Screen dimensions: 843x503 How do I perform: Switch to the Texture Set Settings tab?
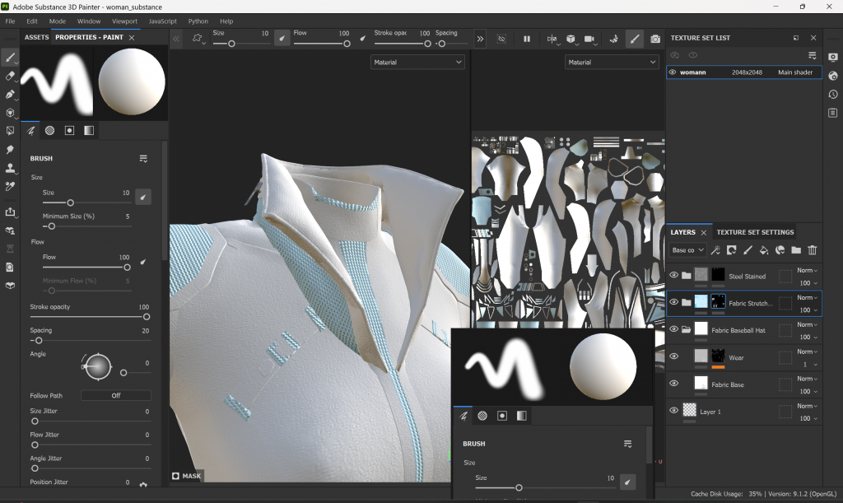(755, 232)
